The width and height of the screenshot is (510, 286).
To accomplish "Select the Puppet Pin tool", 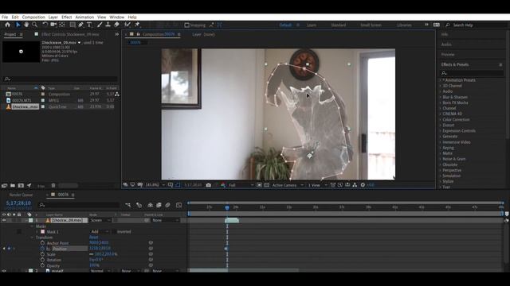I will pyautogui.click(x=137, y=25).
